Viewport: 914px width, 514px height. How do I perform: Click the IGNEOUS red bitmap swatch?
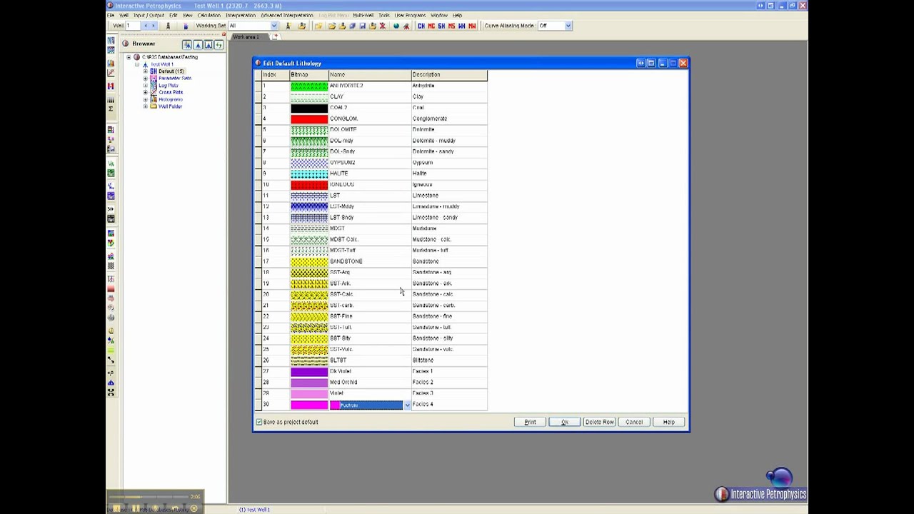[309, 185]
